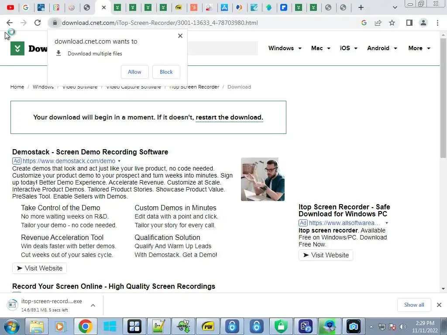Reload the current page
Image resolution: width=447 pixels, height=335 pixels.
pyautogui.click(x=38, y=23)
